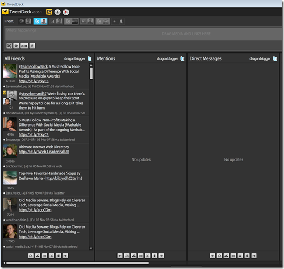This screenshot has height=269, width=284.
Task: Open bit.ly/acoCGm link in social_media2da tweet
Action: (x=35, y=237)
